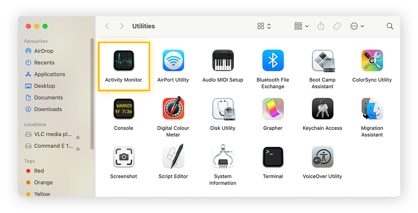Select the ColorSync Utility icon
Image resolution: width=418 pixels, height=213 pixels.
pos(372,60)
